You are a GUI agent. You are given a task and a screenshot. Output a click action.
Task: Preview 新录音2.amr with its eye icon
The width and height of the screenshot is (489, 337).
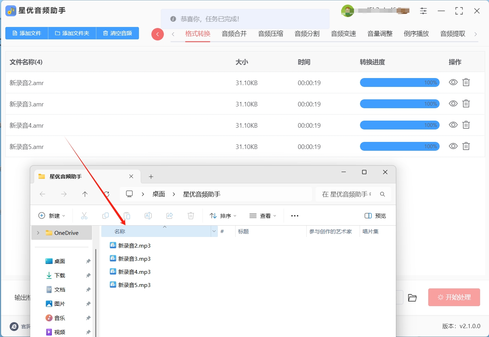453,82
